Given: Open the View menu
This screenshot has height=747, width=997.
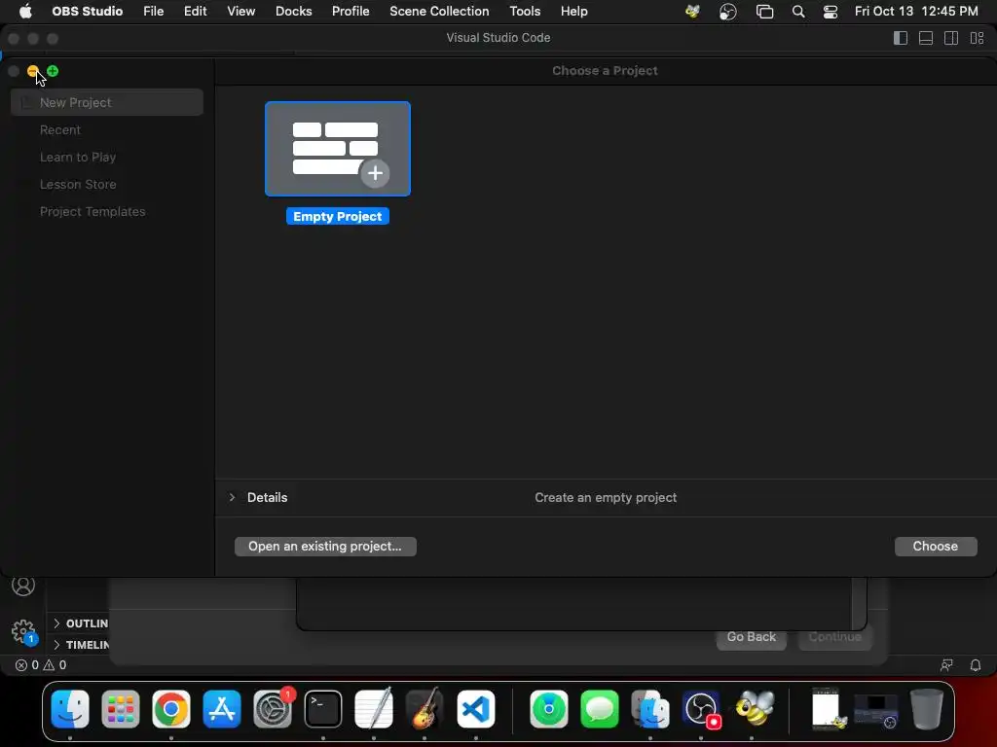Looking at the screenshot, I should pos(241,12).
